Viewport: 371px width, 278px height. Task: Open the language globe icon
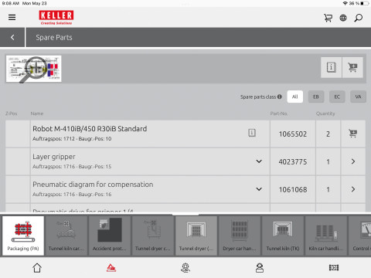click(x=343, y=18)
